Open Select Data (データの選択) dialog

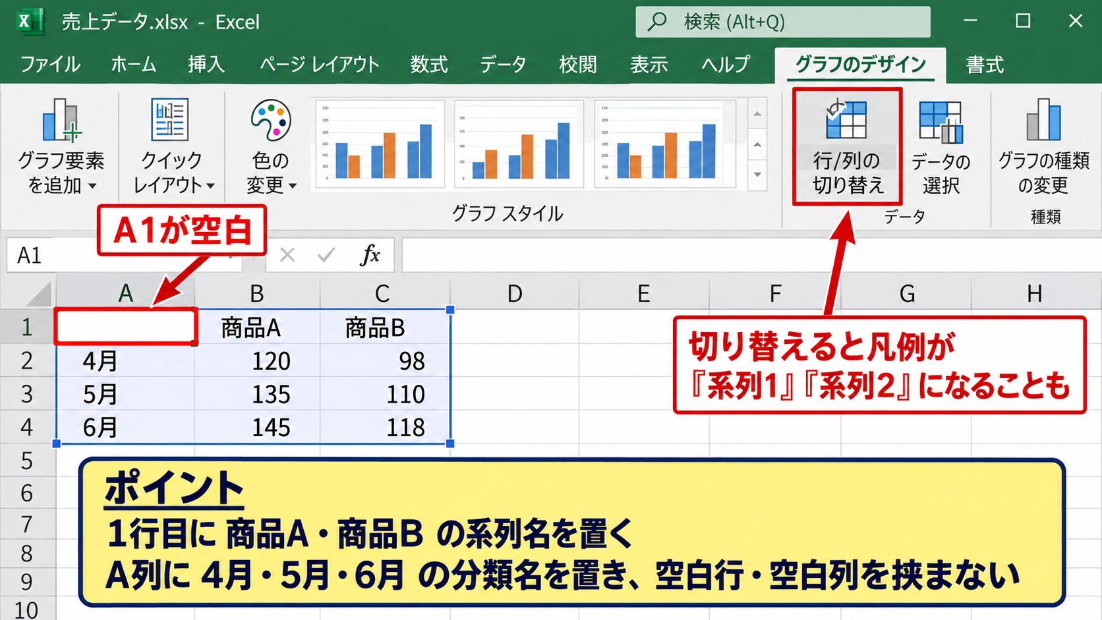[x=941, y=146]
